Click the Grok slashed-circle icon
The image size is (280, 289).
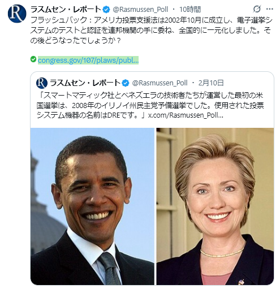tap(257, 9)
